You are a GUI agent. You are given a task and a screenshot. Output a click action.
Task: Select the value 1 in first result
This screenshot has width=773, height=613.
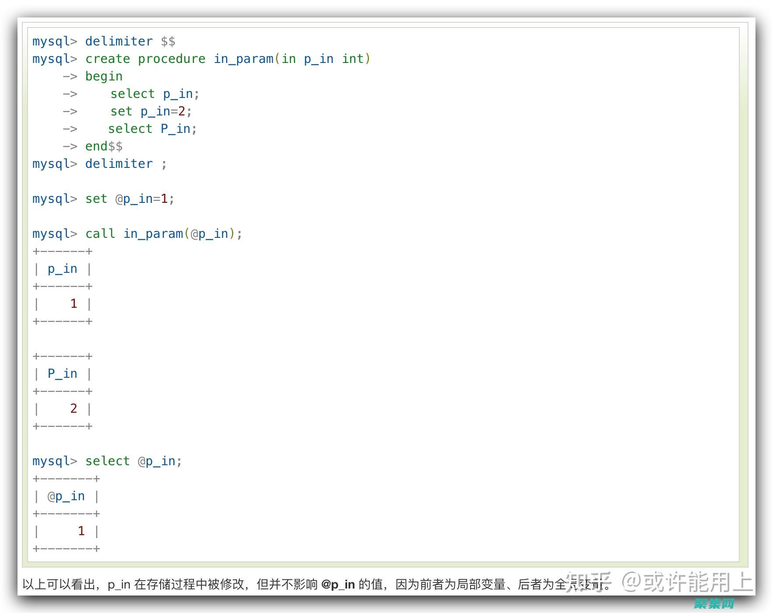74,303
